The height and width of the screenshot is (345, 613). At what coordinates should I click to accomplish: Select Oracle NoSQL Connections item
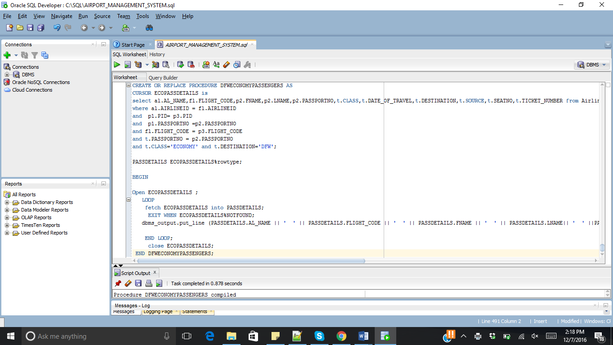(41, 82)
